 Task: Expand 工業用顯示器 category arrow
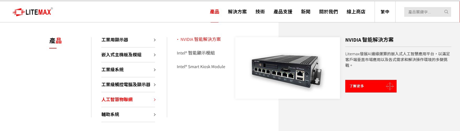click(x=155, y=40)
